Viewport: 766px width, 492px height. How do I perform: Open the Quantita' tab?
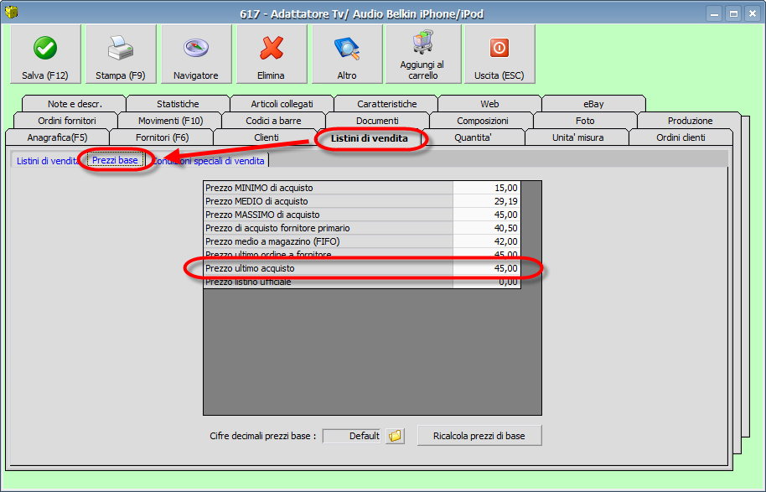(x=473, y=137)
